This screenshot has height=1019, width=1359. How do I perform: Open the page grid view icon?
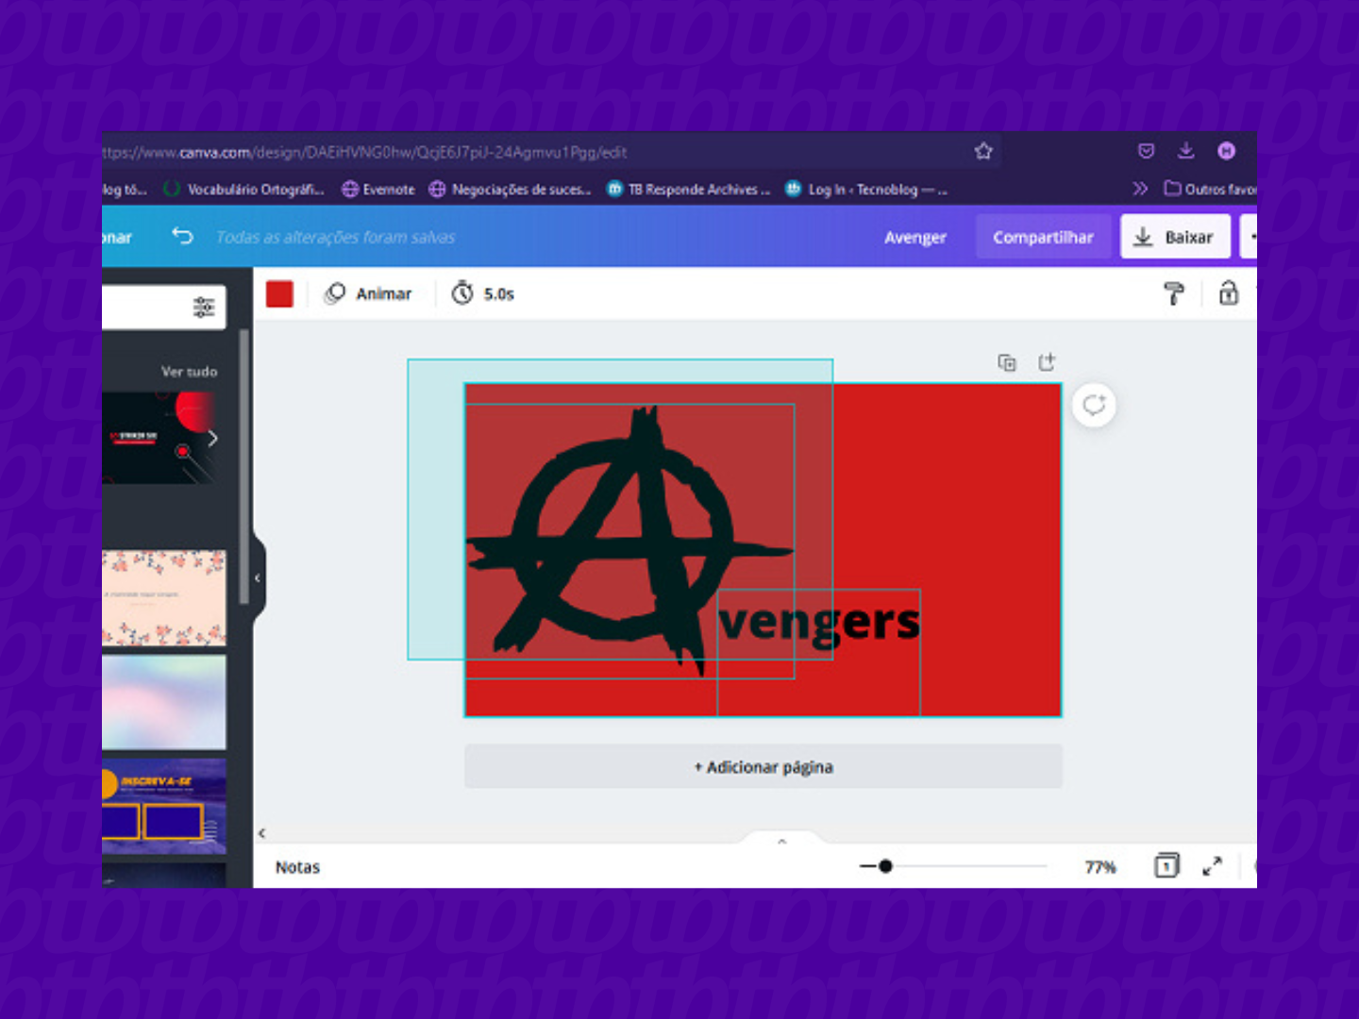coord(1166,865)
